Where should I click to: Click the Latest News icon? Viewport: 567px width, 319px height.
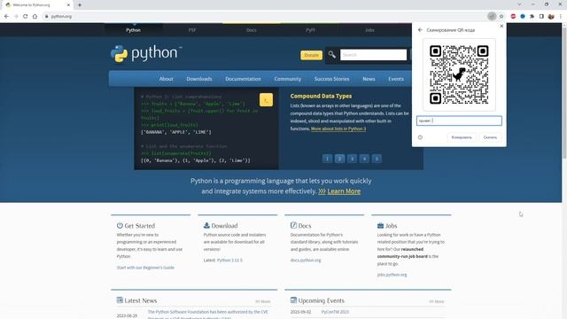120,300
